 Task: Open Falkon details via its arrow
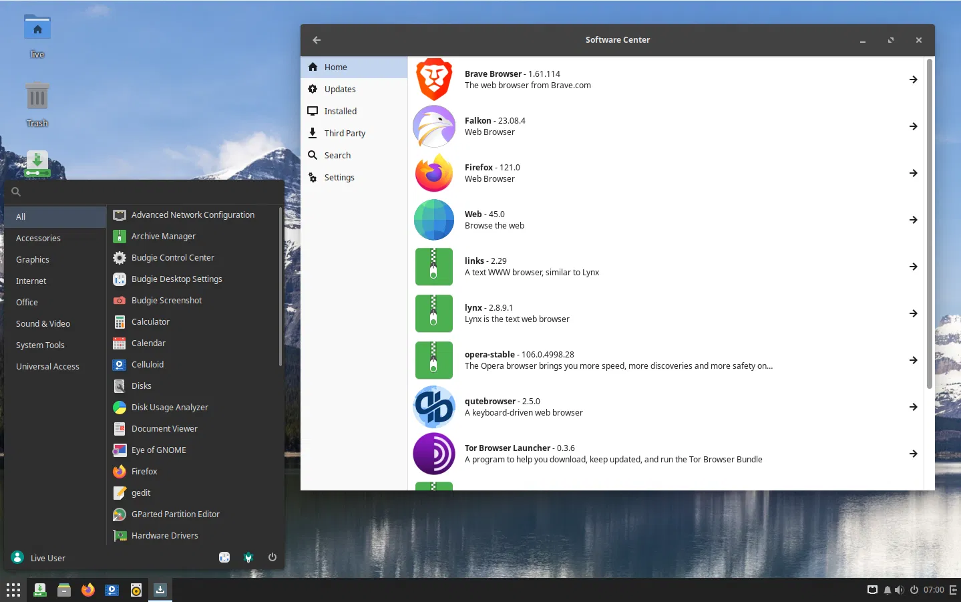(913, 126)
